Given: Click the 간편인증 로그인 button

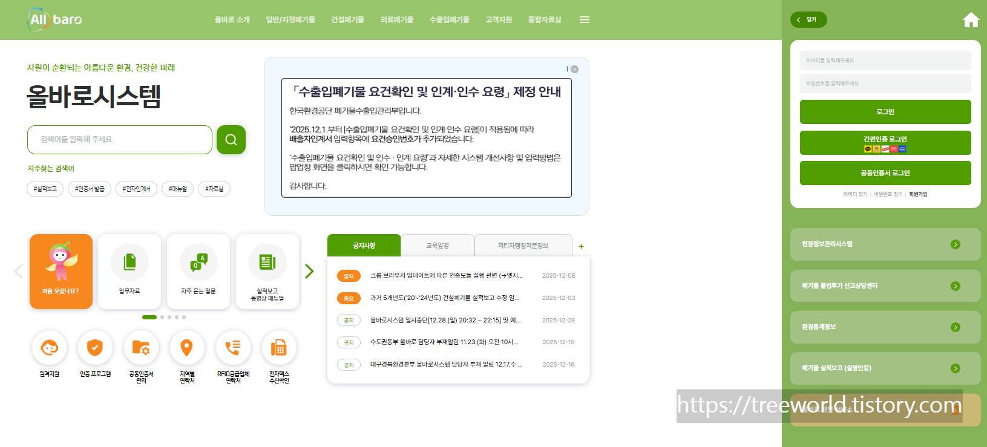Looking at the screenshot, I should tap(885, 143).
